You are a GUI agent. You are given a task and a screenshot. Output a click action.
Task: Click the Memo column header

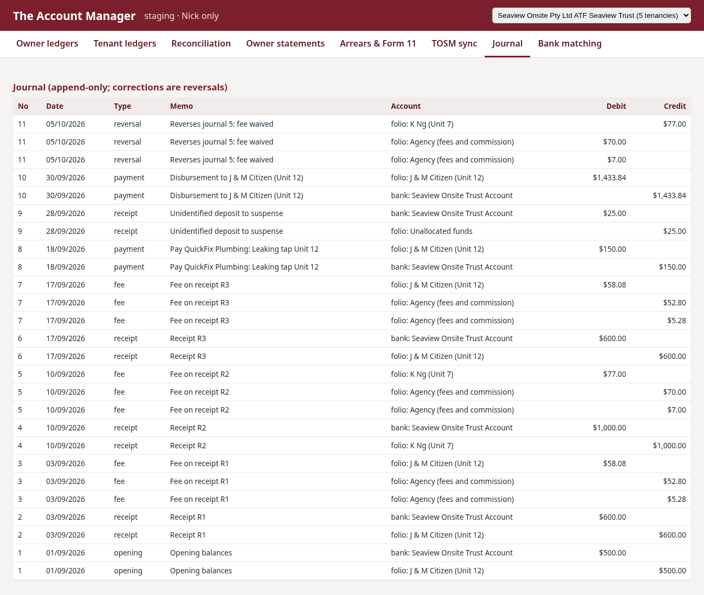coord(181,106)
